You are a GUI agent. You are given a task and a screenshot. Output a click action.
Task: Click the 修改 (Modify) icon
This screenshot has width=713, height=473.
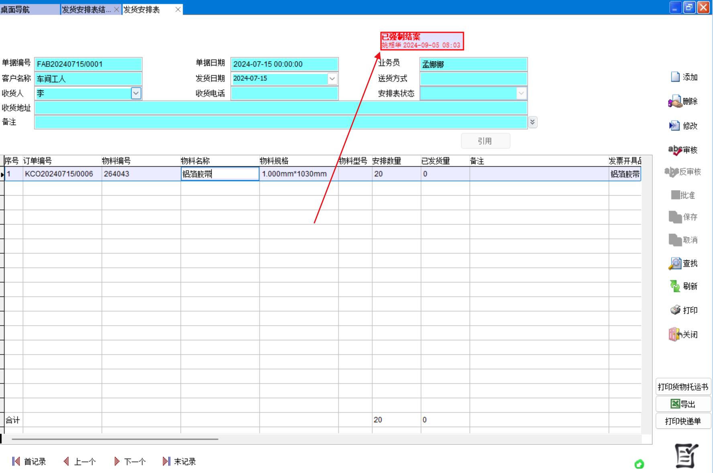674,126
